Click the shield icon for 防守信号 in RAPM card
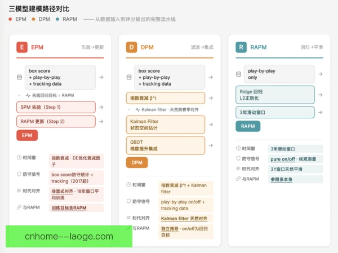Image resolution: width=338 pixels, height=253 pixels. 238,158
